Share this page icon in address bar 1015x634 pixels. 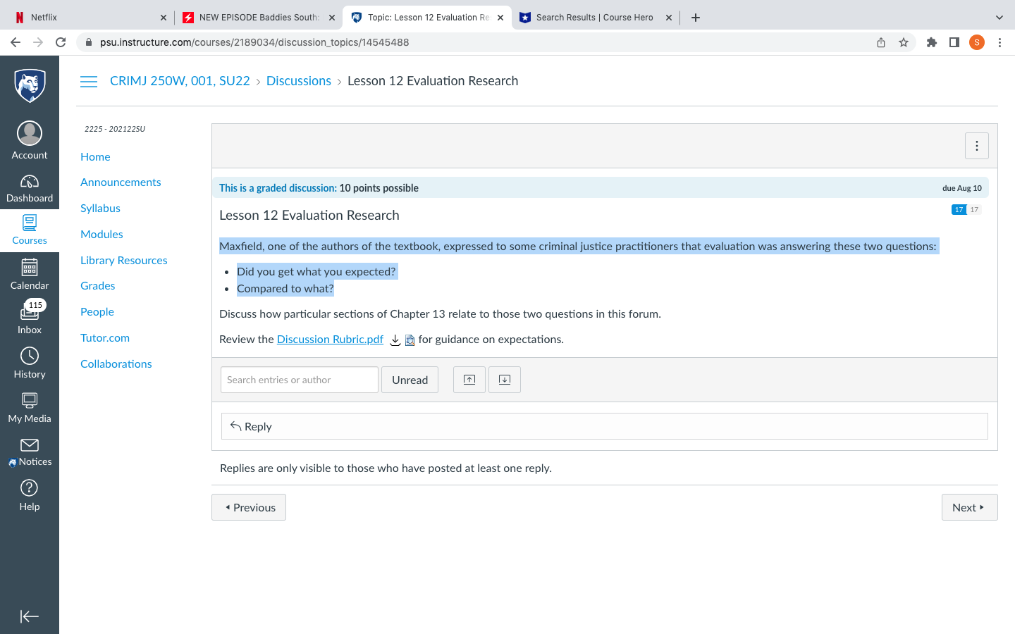click(881, 42)
